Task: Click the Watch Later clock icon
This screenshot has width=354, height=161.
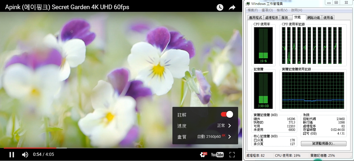Action: pyautogui.click(x=220, y=7)
